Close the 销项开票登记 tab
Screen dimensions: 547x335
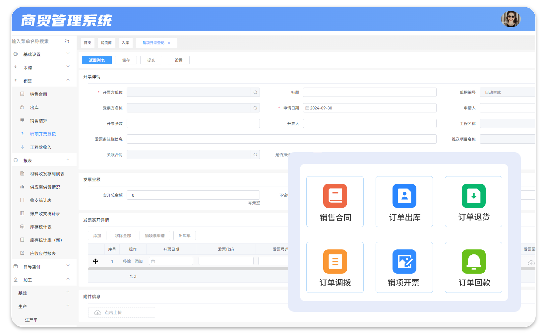tap(169, 43)
